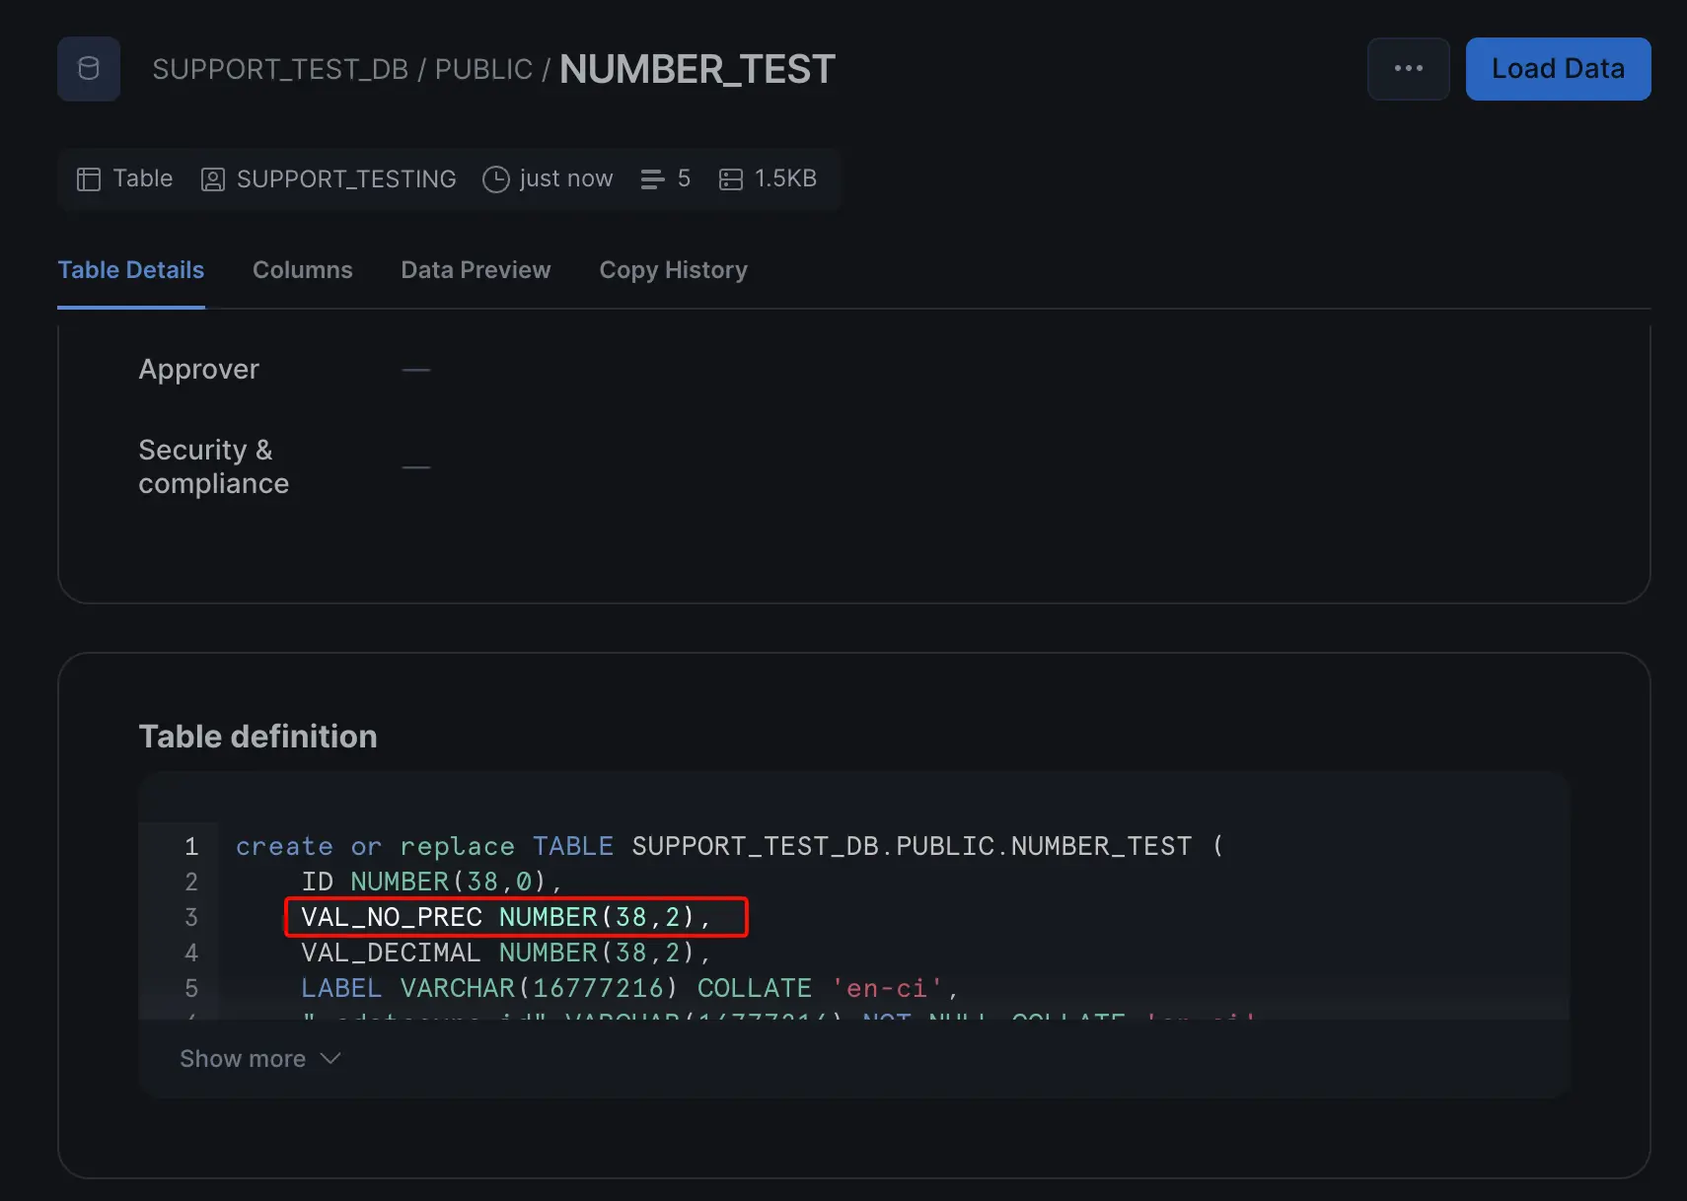
Task: Click the clock icon next to just now
Action: click(x=495, y=178)
